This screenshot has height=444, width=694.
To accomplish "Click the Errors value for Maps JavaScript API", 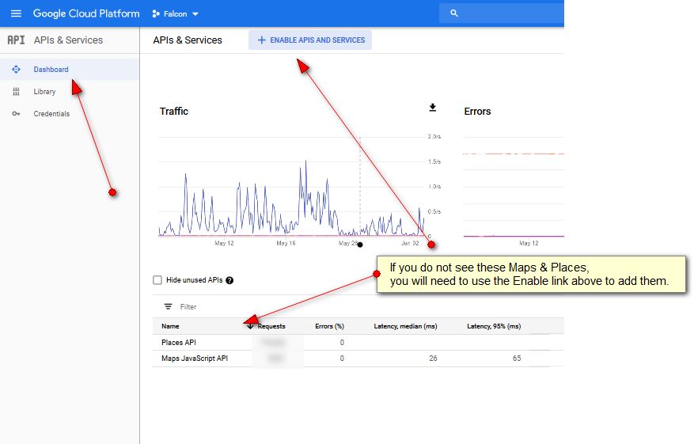I will (x=342, y=358).
